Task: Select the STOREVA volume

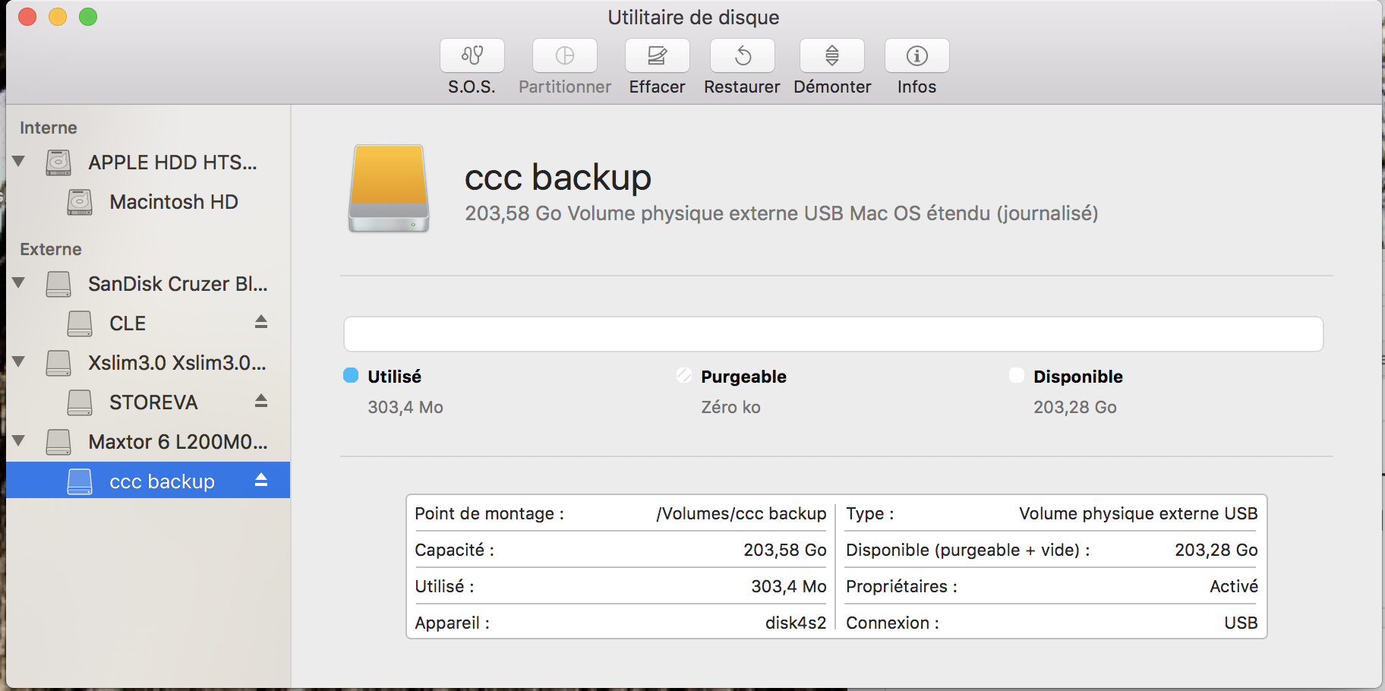Action: coord(153,402)
